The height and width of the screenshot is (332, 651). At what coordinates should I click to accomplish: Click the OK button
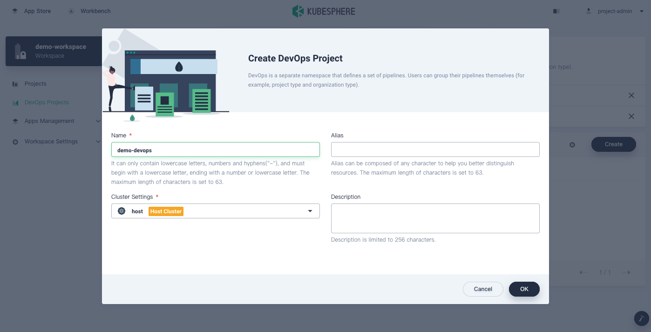pos(524,289)
